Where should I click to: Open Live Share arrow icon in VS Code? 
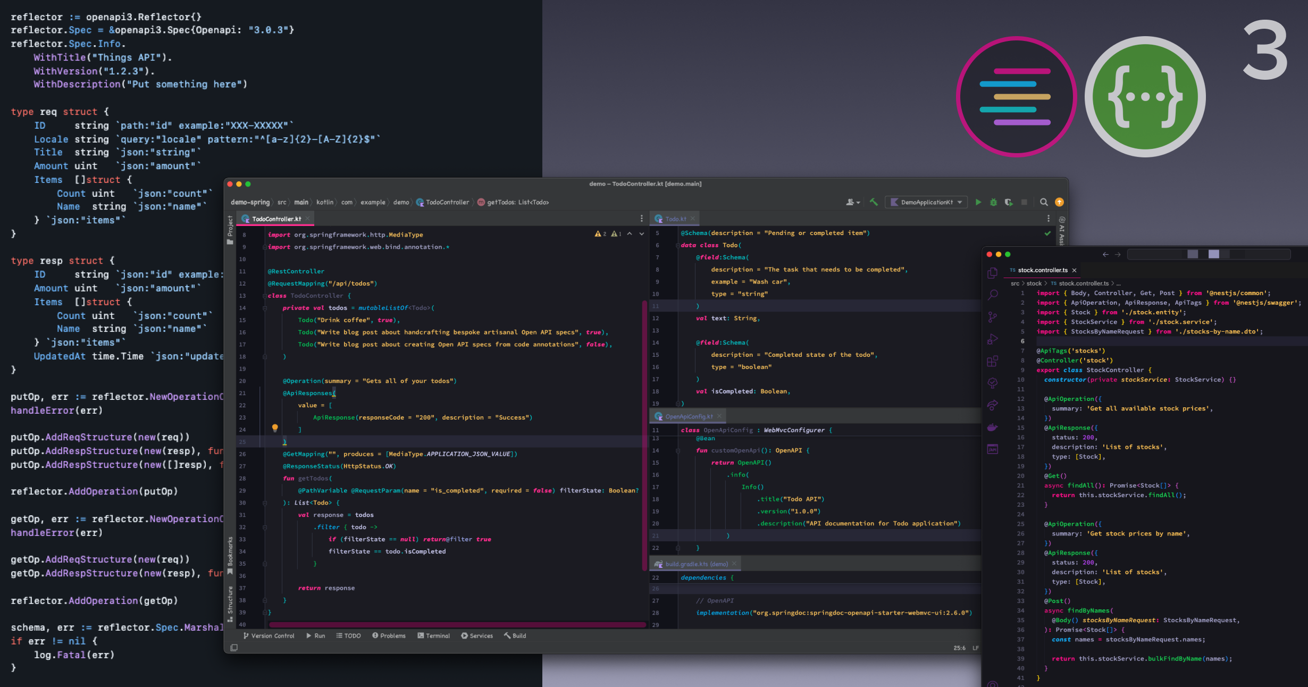point(992,405)
